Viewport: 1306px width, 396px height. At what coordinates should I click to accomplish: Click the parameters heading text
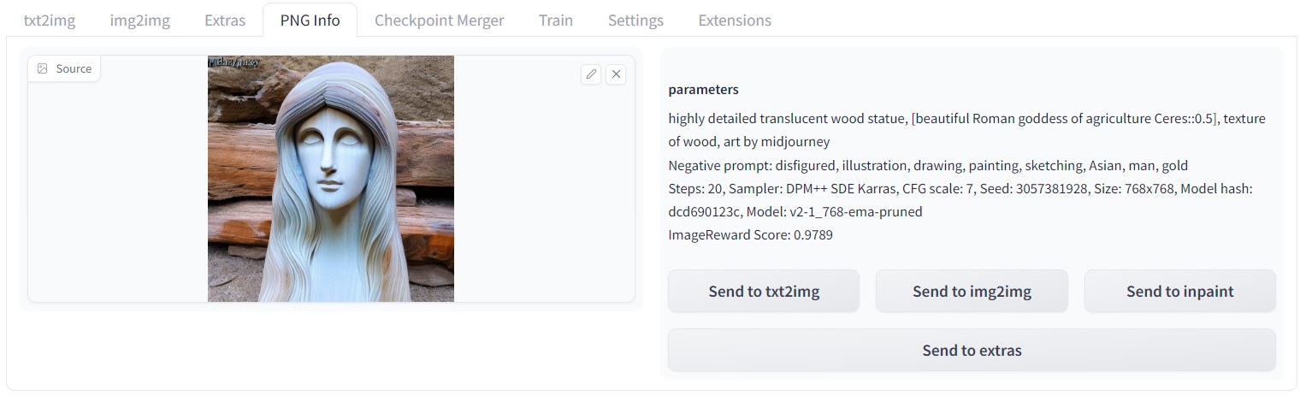tap(703, 90)
